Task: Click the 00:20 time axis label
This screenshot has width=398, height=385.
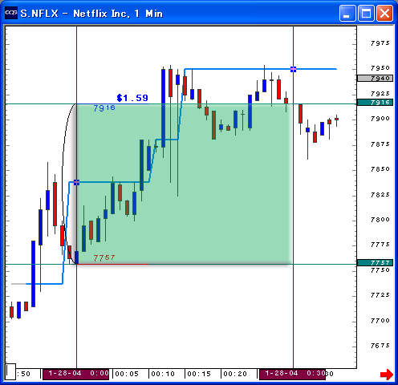Action: point(235,374)
